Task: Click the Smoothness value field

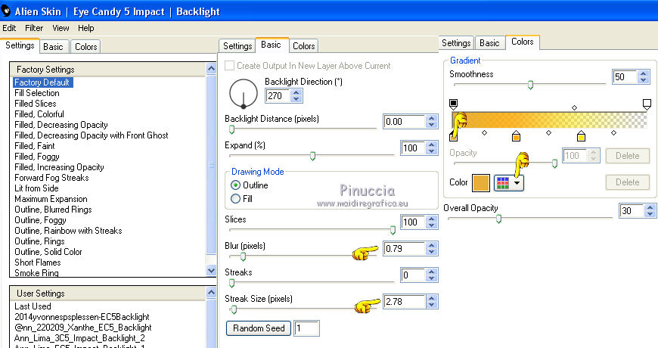Action: (625, 77)
